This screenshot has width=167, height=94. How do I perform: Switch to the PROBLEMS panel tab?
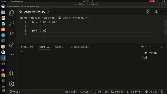tap(27, 47)
